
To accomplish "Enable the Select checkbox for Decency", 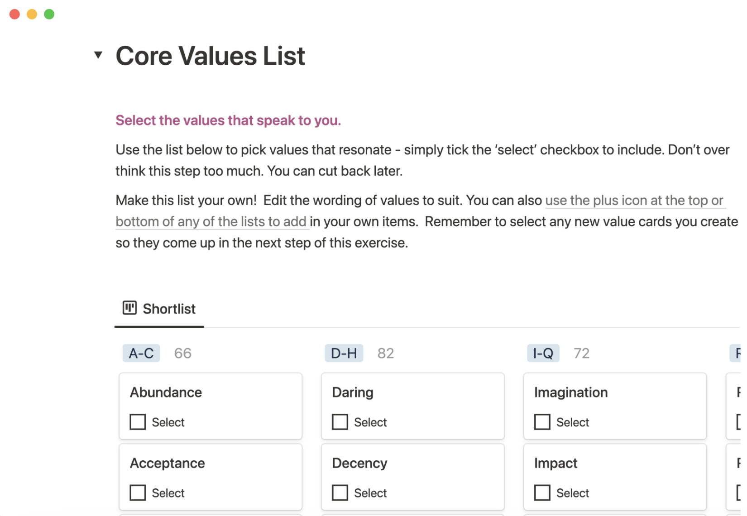I will tap(340, 492).
